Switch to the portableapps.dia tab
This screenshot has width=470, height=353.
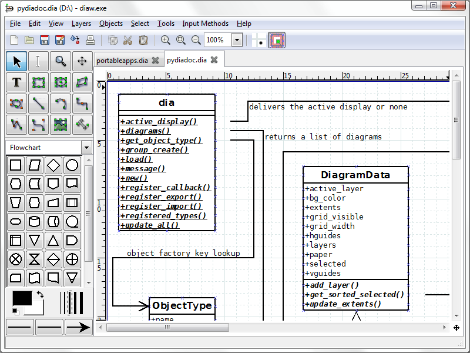122,60
